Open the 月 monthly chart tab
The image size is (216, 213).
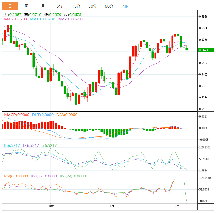(x=43, y=6)
